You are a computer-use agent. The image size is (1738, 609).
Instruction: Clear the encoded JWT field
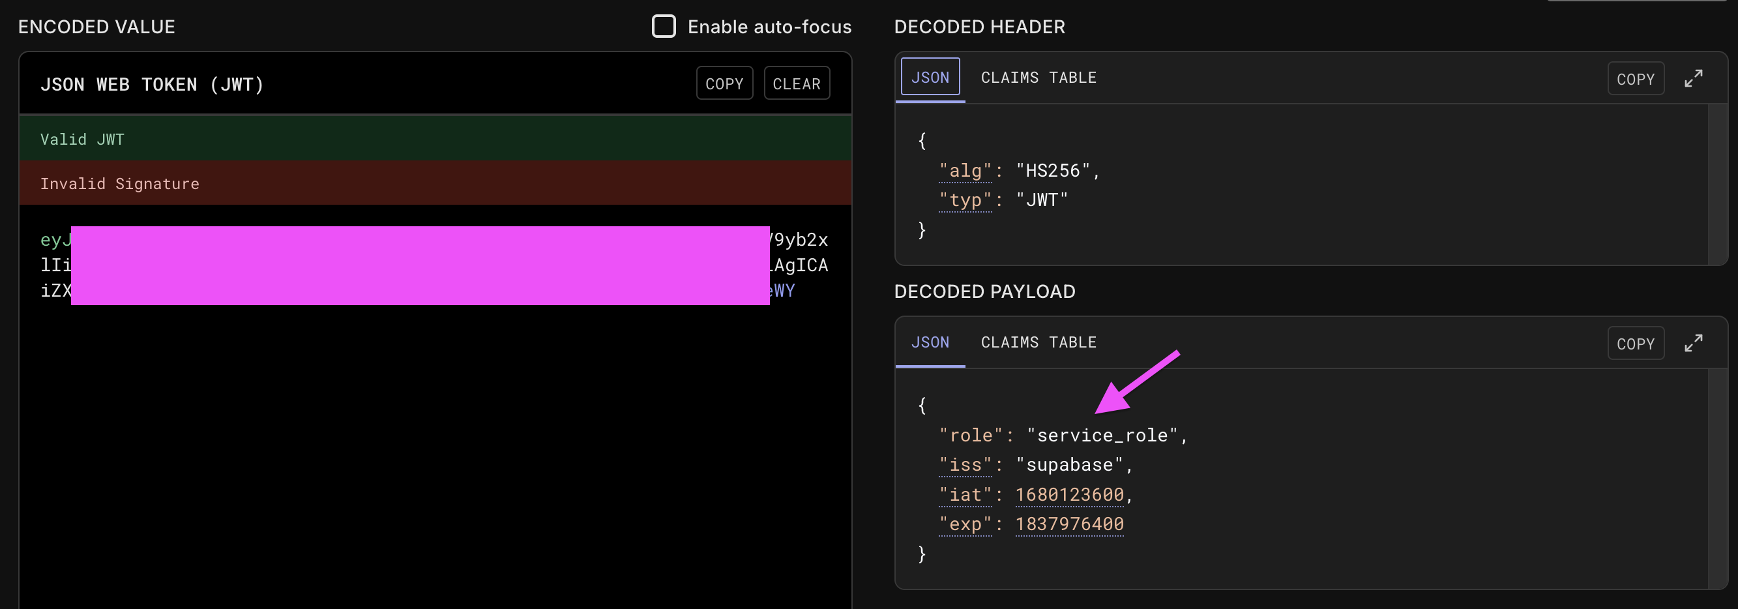pyautogui.click(x=796, y=83)
